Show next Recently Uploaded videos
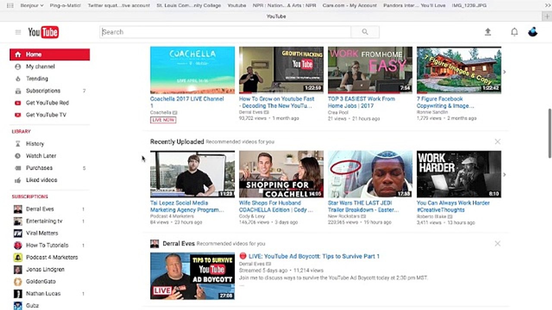This screenshot has width=552, height=310. pos(505,174)
